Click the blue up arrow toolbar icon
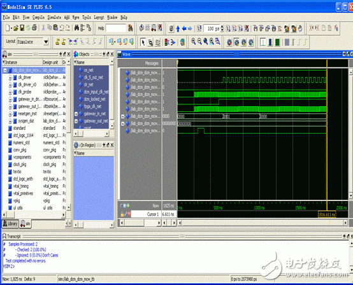This screenshot has width=353, height=285. point(178,29)
